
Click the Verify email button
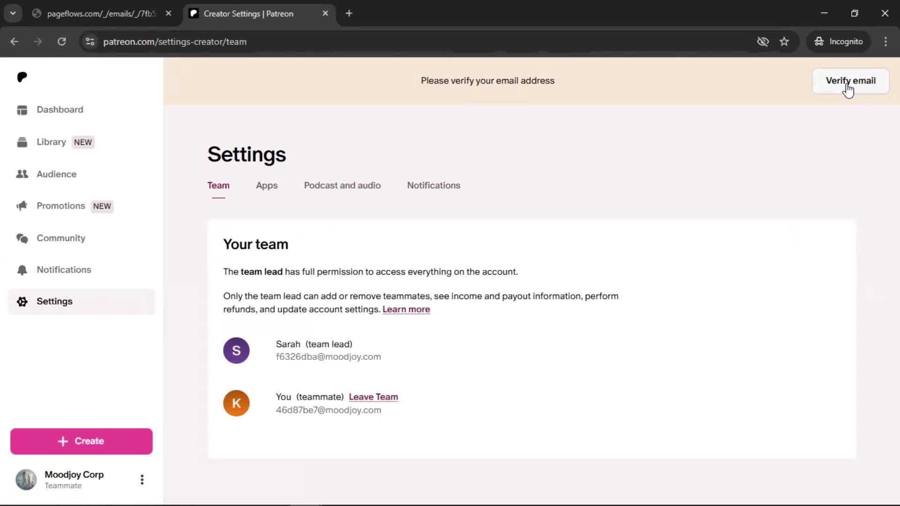[850, 81]
